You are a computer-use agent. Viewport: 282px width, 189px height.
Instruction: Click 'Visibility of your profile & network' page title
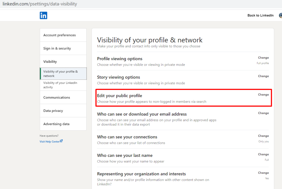150,40
